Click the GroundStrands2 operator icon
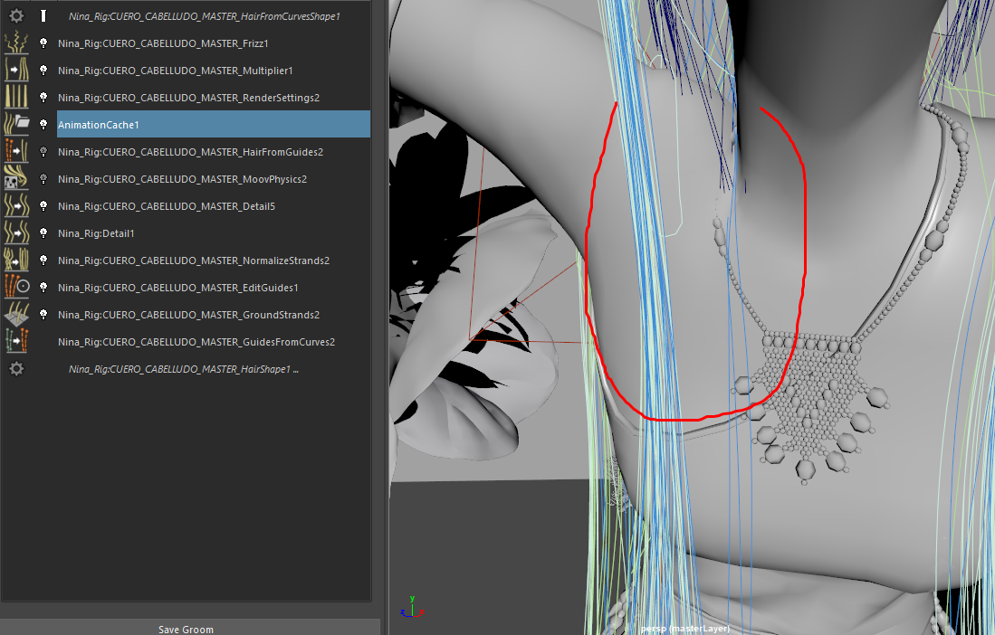Screen dimensions: 995x635 (x=17, y=314)
